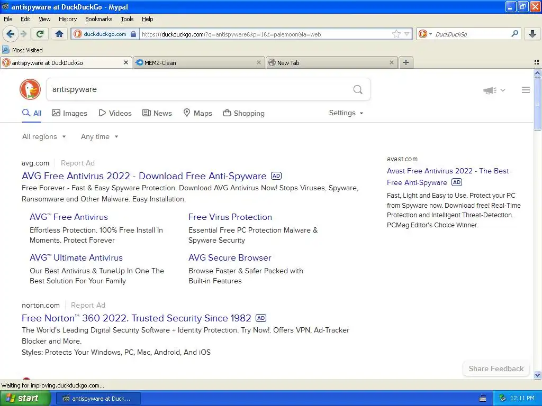Expand the Any time filter
542x406 pixels.
point(100,137)
